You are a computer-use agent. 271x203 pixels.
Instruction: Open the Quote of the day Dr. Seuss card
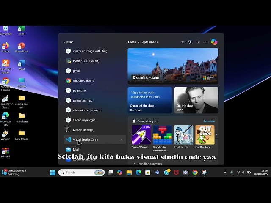coord(149,100)
